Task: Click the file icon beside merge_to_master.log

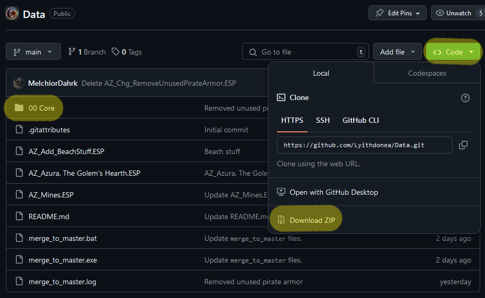Action: (19, 281)
